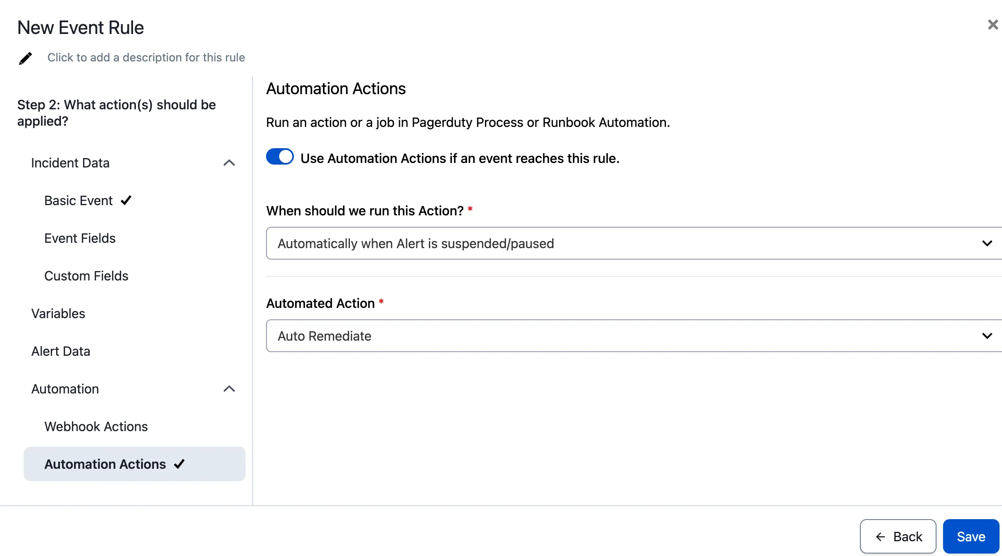Click the back arrow icon

(880, 537)
